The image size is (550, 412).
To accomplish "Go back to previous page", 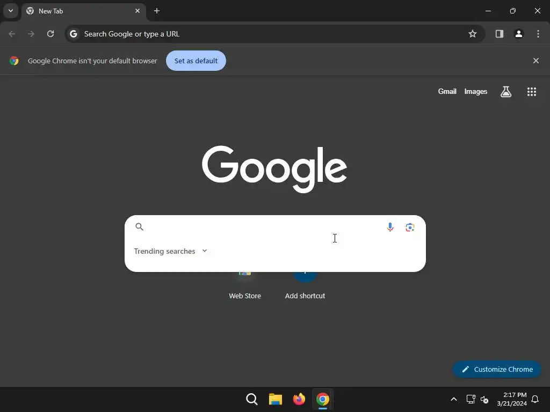I will pos(12,34).
